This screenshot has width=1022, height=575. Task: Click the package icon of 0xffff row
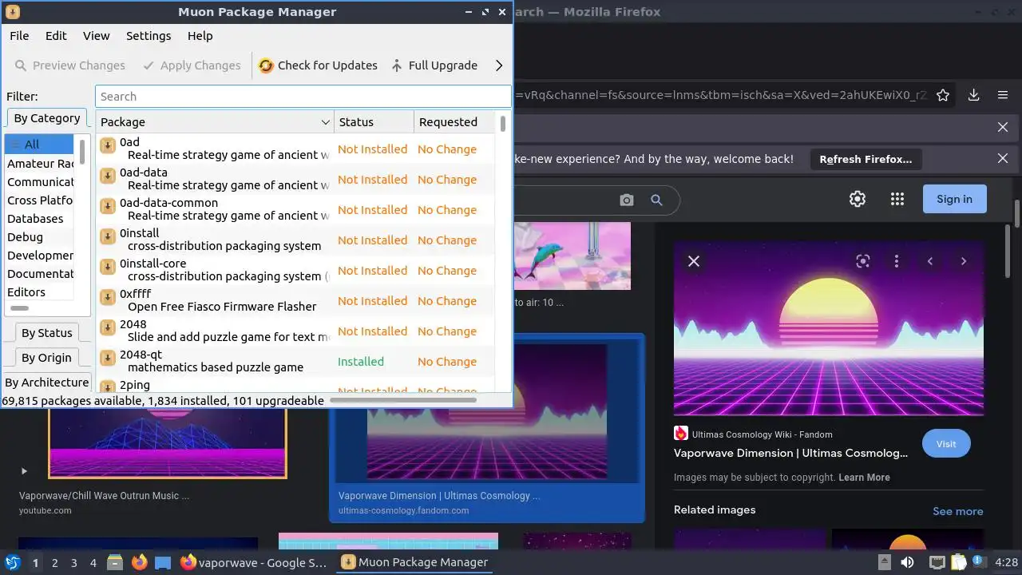pyautogui.click(x=107, y=297)
